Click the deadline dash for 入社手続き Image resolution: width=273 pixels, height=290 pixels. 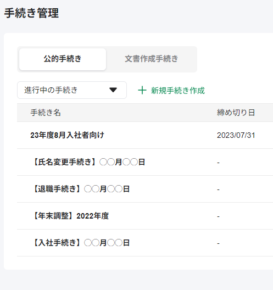point(218,243)
